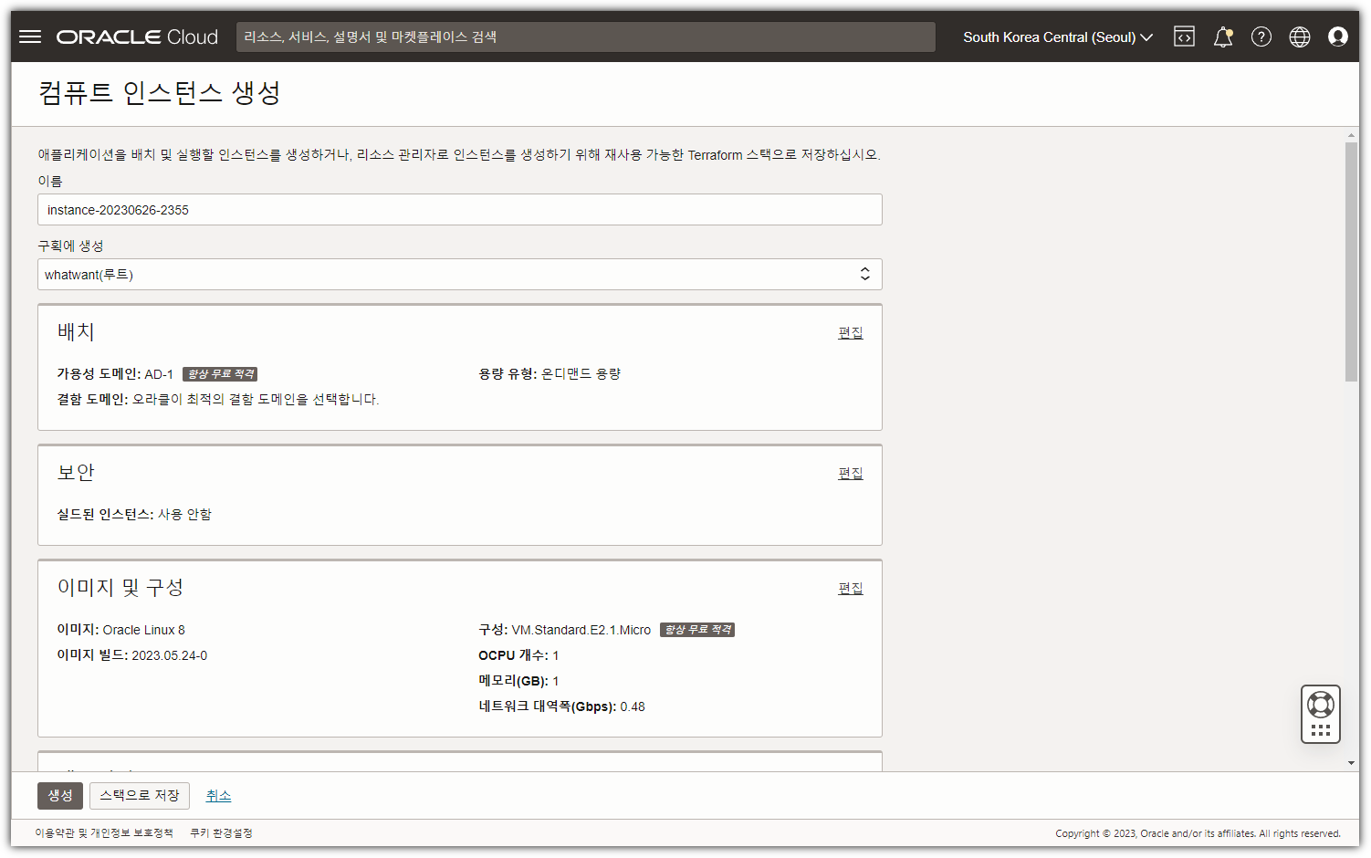The height and width of the screenshot is (858, 1371).
Task: Open the hamburger navigation menu
Action: point(30,37)
